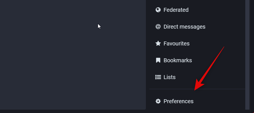The height and width of the screenshot is (113, 254).
Task: Click the star icon beside Favourites
Action: pyautogui.click(x=158, y=43)
